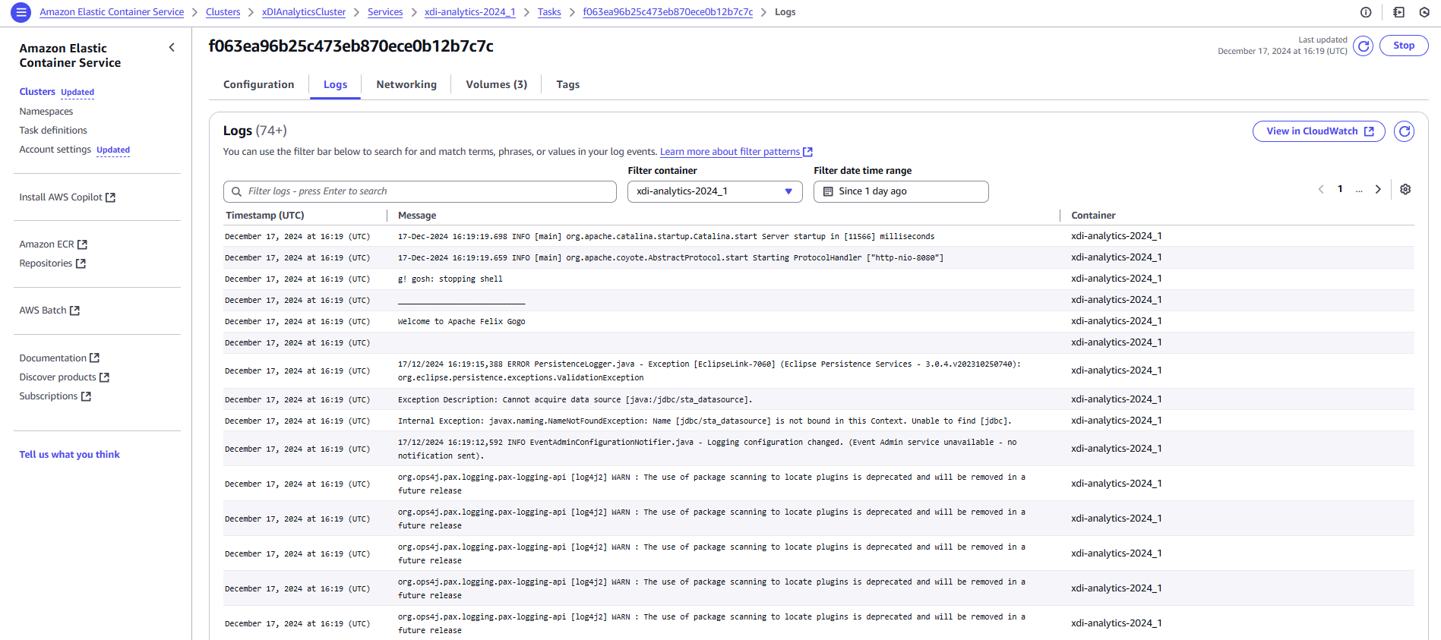The image size is (1441, 640).
Task: Click View in CloudWatch button
Action: tap(1319, 131)
